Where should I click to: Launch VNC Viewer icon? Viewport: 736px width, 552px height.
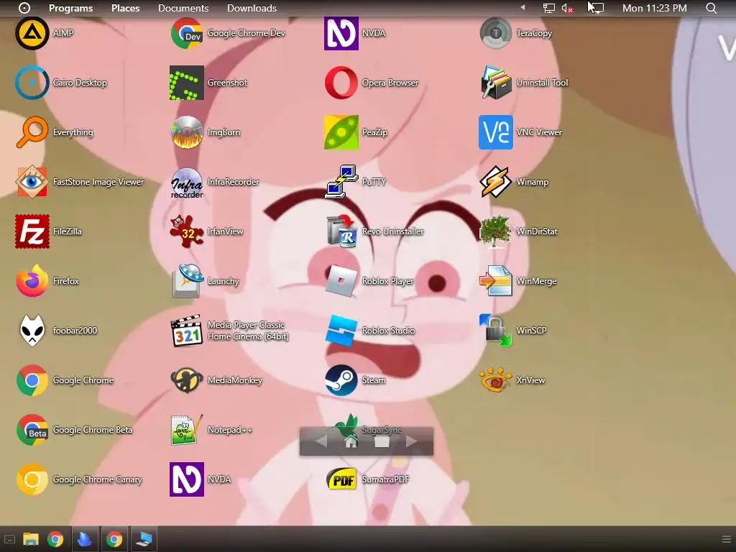(x=496, y=132)
